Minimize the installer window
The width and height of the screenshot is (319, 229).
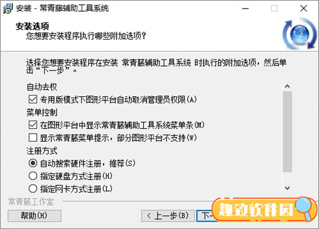click(x=245, y=9)
